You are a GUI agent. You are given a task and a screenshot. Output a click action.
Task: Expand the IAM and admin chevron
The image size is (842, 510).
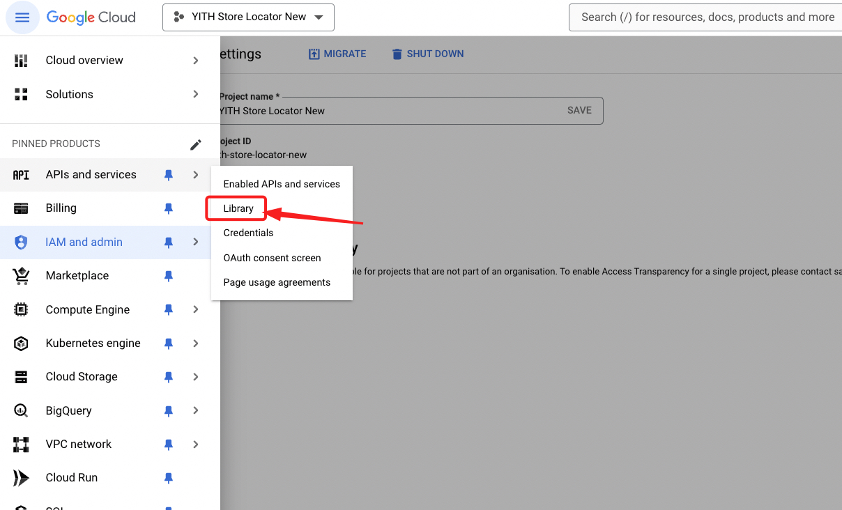click(196, 242)
